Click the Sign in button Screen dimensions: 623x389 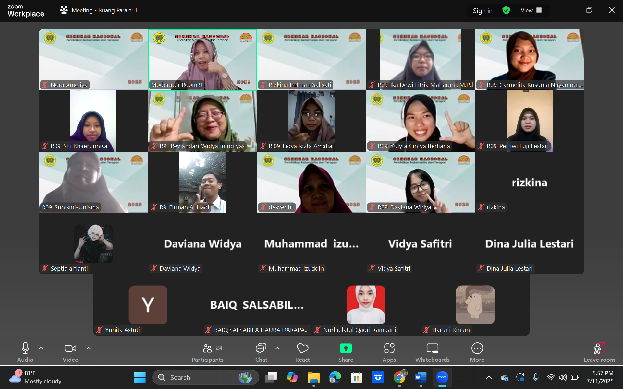482,10
